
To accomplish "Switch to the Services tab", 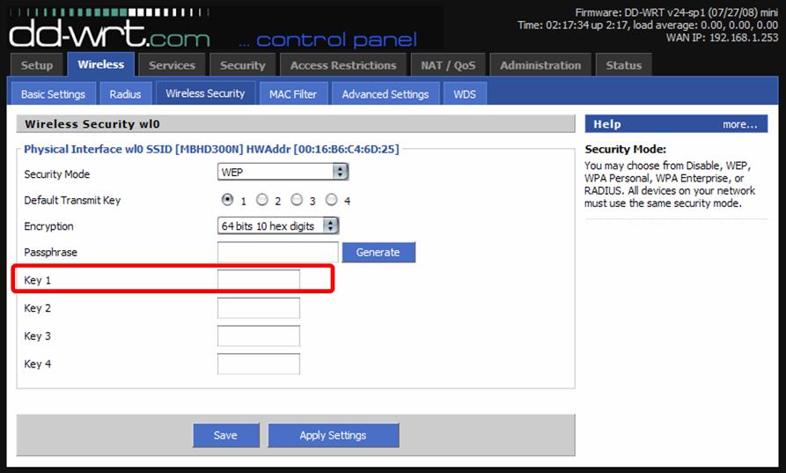I will tap(172, 65).
